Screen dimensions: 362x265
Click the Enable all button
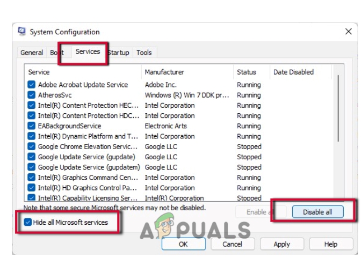[260, 212]
